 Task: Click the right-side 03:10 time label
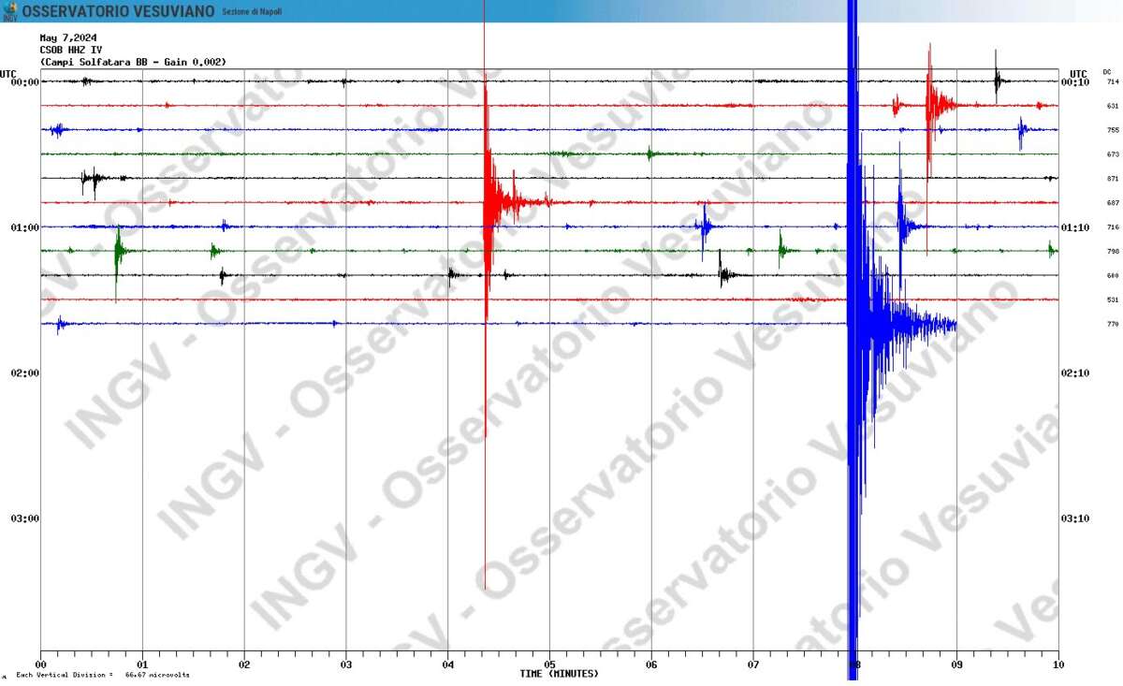1074,518
